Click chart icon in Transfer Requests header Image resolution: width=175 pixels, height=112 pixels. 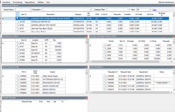(x=86, y=98)
